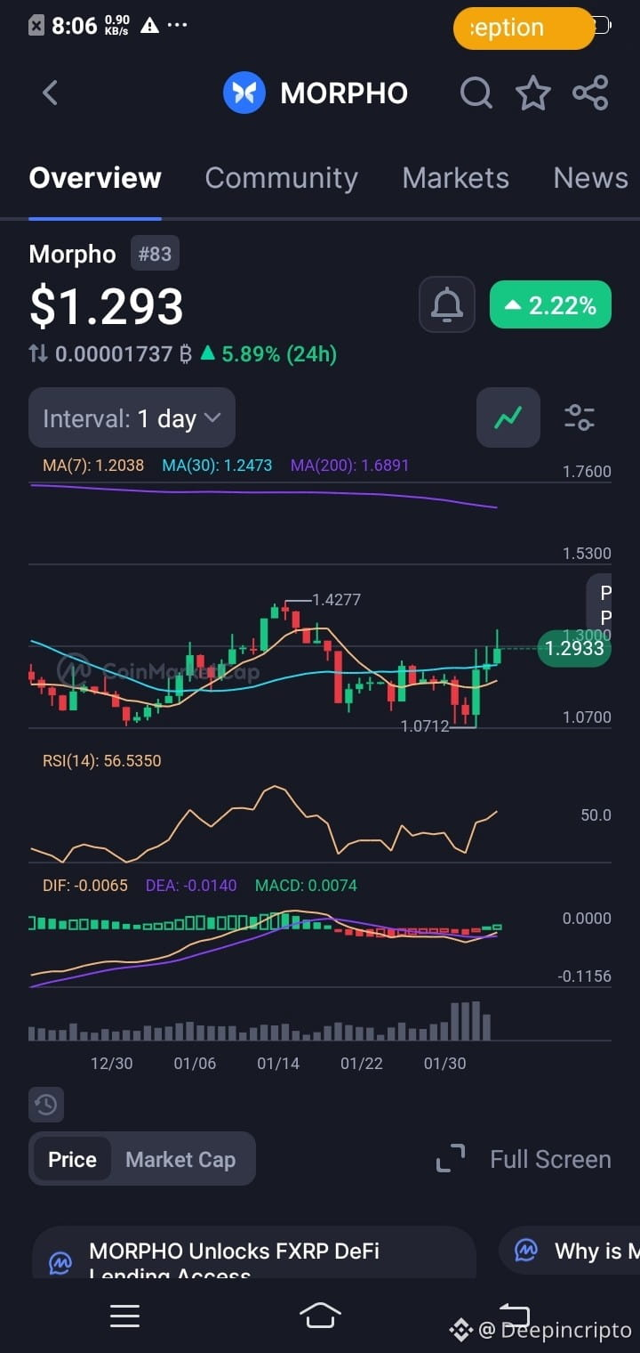Tap the MA(30): 1.2473 label
640x1353 pixels.
217,465
